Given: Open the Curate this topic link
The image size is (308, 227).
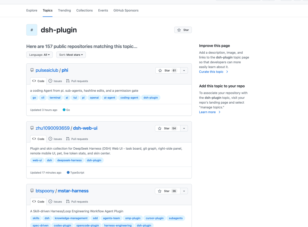Looking at the screenshot, I should (214, 72).
